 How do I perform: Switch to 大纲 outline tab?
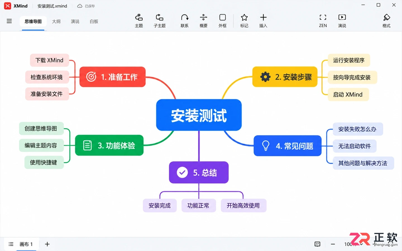click(56, 21)
